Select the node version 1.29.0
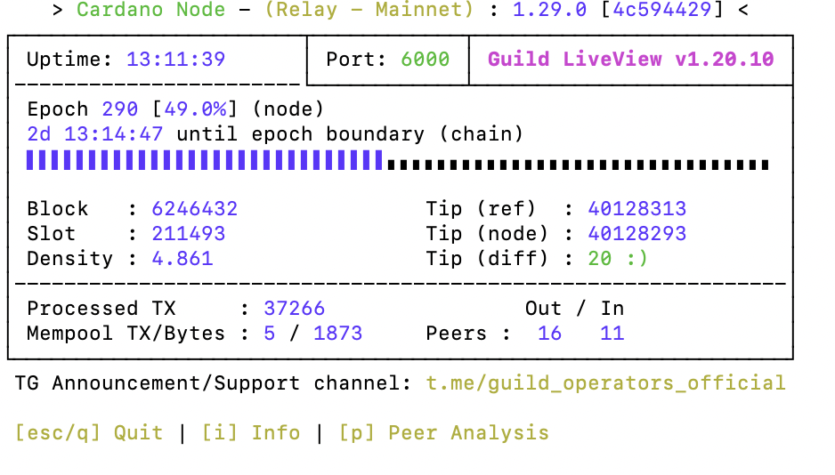 pyautogui.click(x=549, y=10)
